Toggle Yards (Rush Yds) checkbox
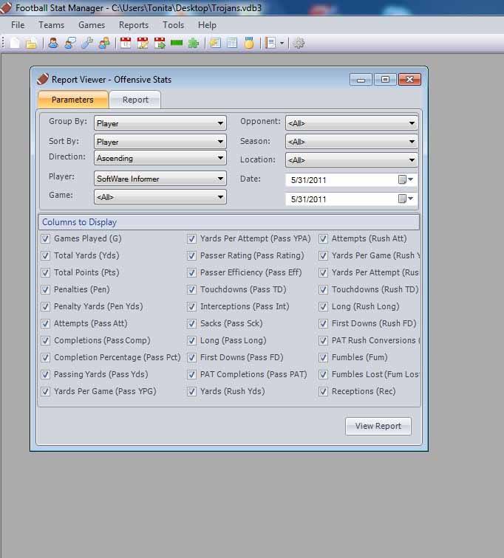Screen dimensions: 504x558 point(191,391)
